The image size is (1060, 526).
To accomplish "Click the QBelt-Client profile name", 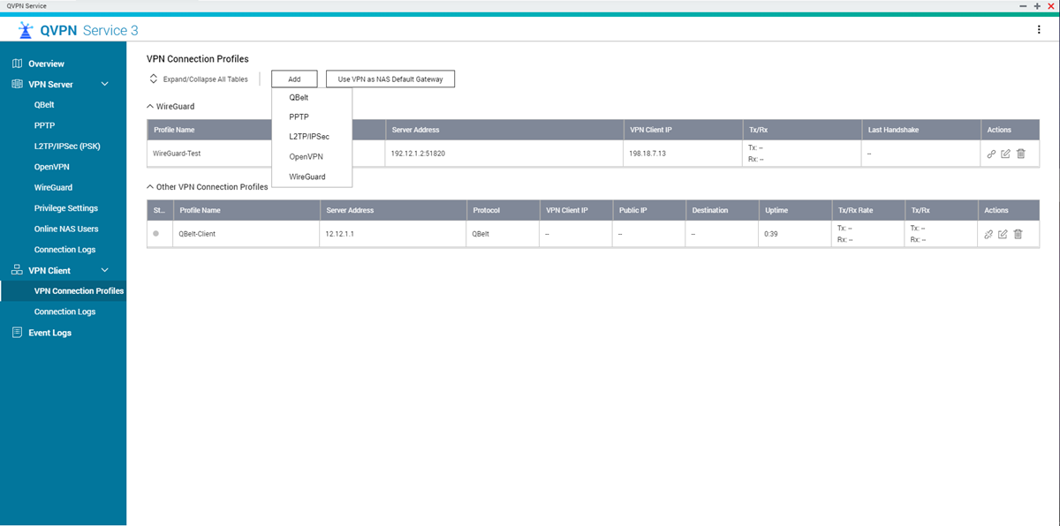I will pos(197,234).
